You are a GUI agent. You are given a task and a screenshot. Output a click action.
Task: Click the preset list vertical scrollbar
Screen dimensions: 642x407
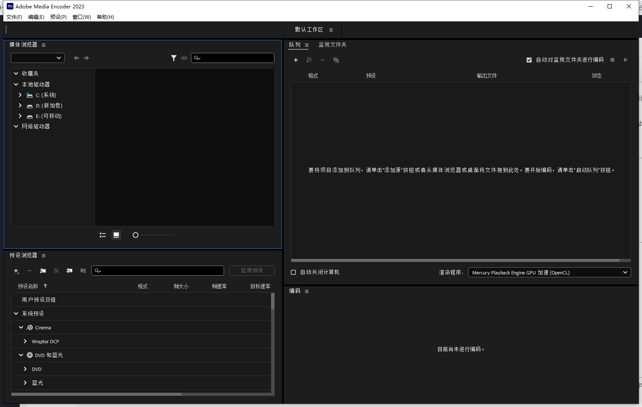pyautogui.click(x=273, y=301)
